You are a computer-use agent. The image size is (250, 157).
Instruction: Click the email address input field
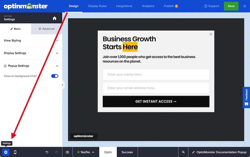pyautogui.click(x=156, y=88)
